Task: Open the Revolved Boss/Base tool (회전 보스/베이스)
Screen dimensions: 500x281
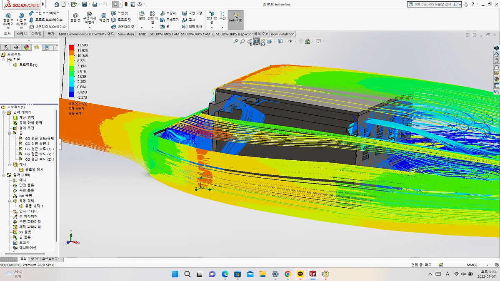Action: point(22,17)
